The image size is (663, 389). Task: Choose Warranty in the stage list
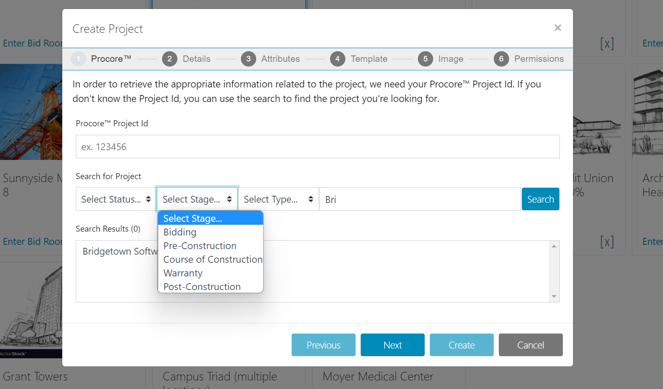coord(183,273)
